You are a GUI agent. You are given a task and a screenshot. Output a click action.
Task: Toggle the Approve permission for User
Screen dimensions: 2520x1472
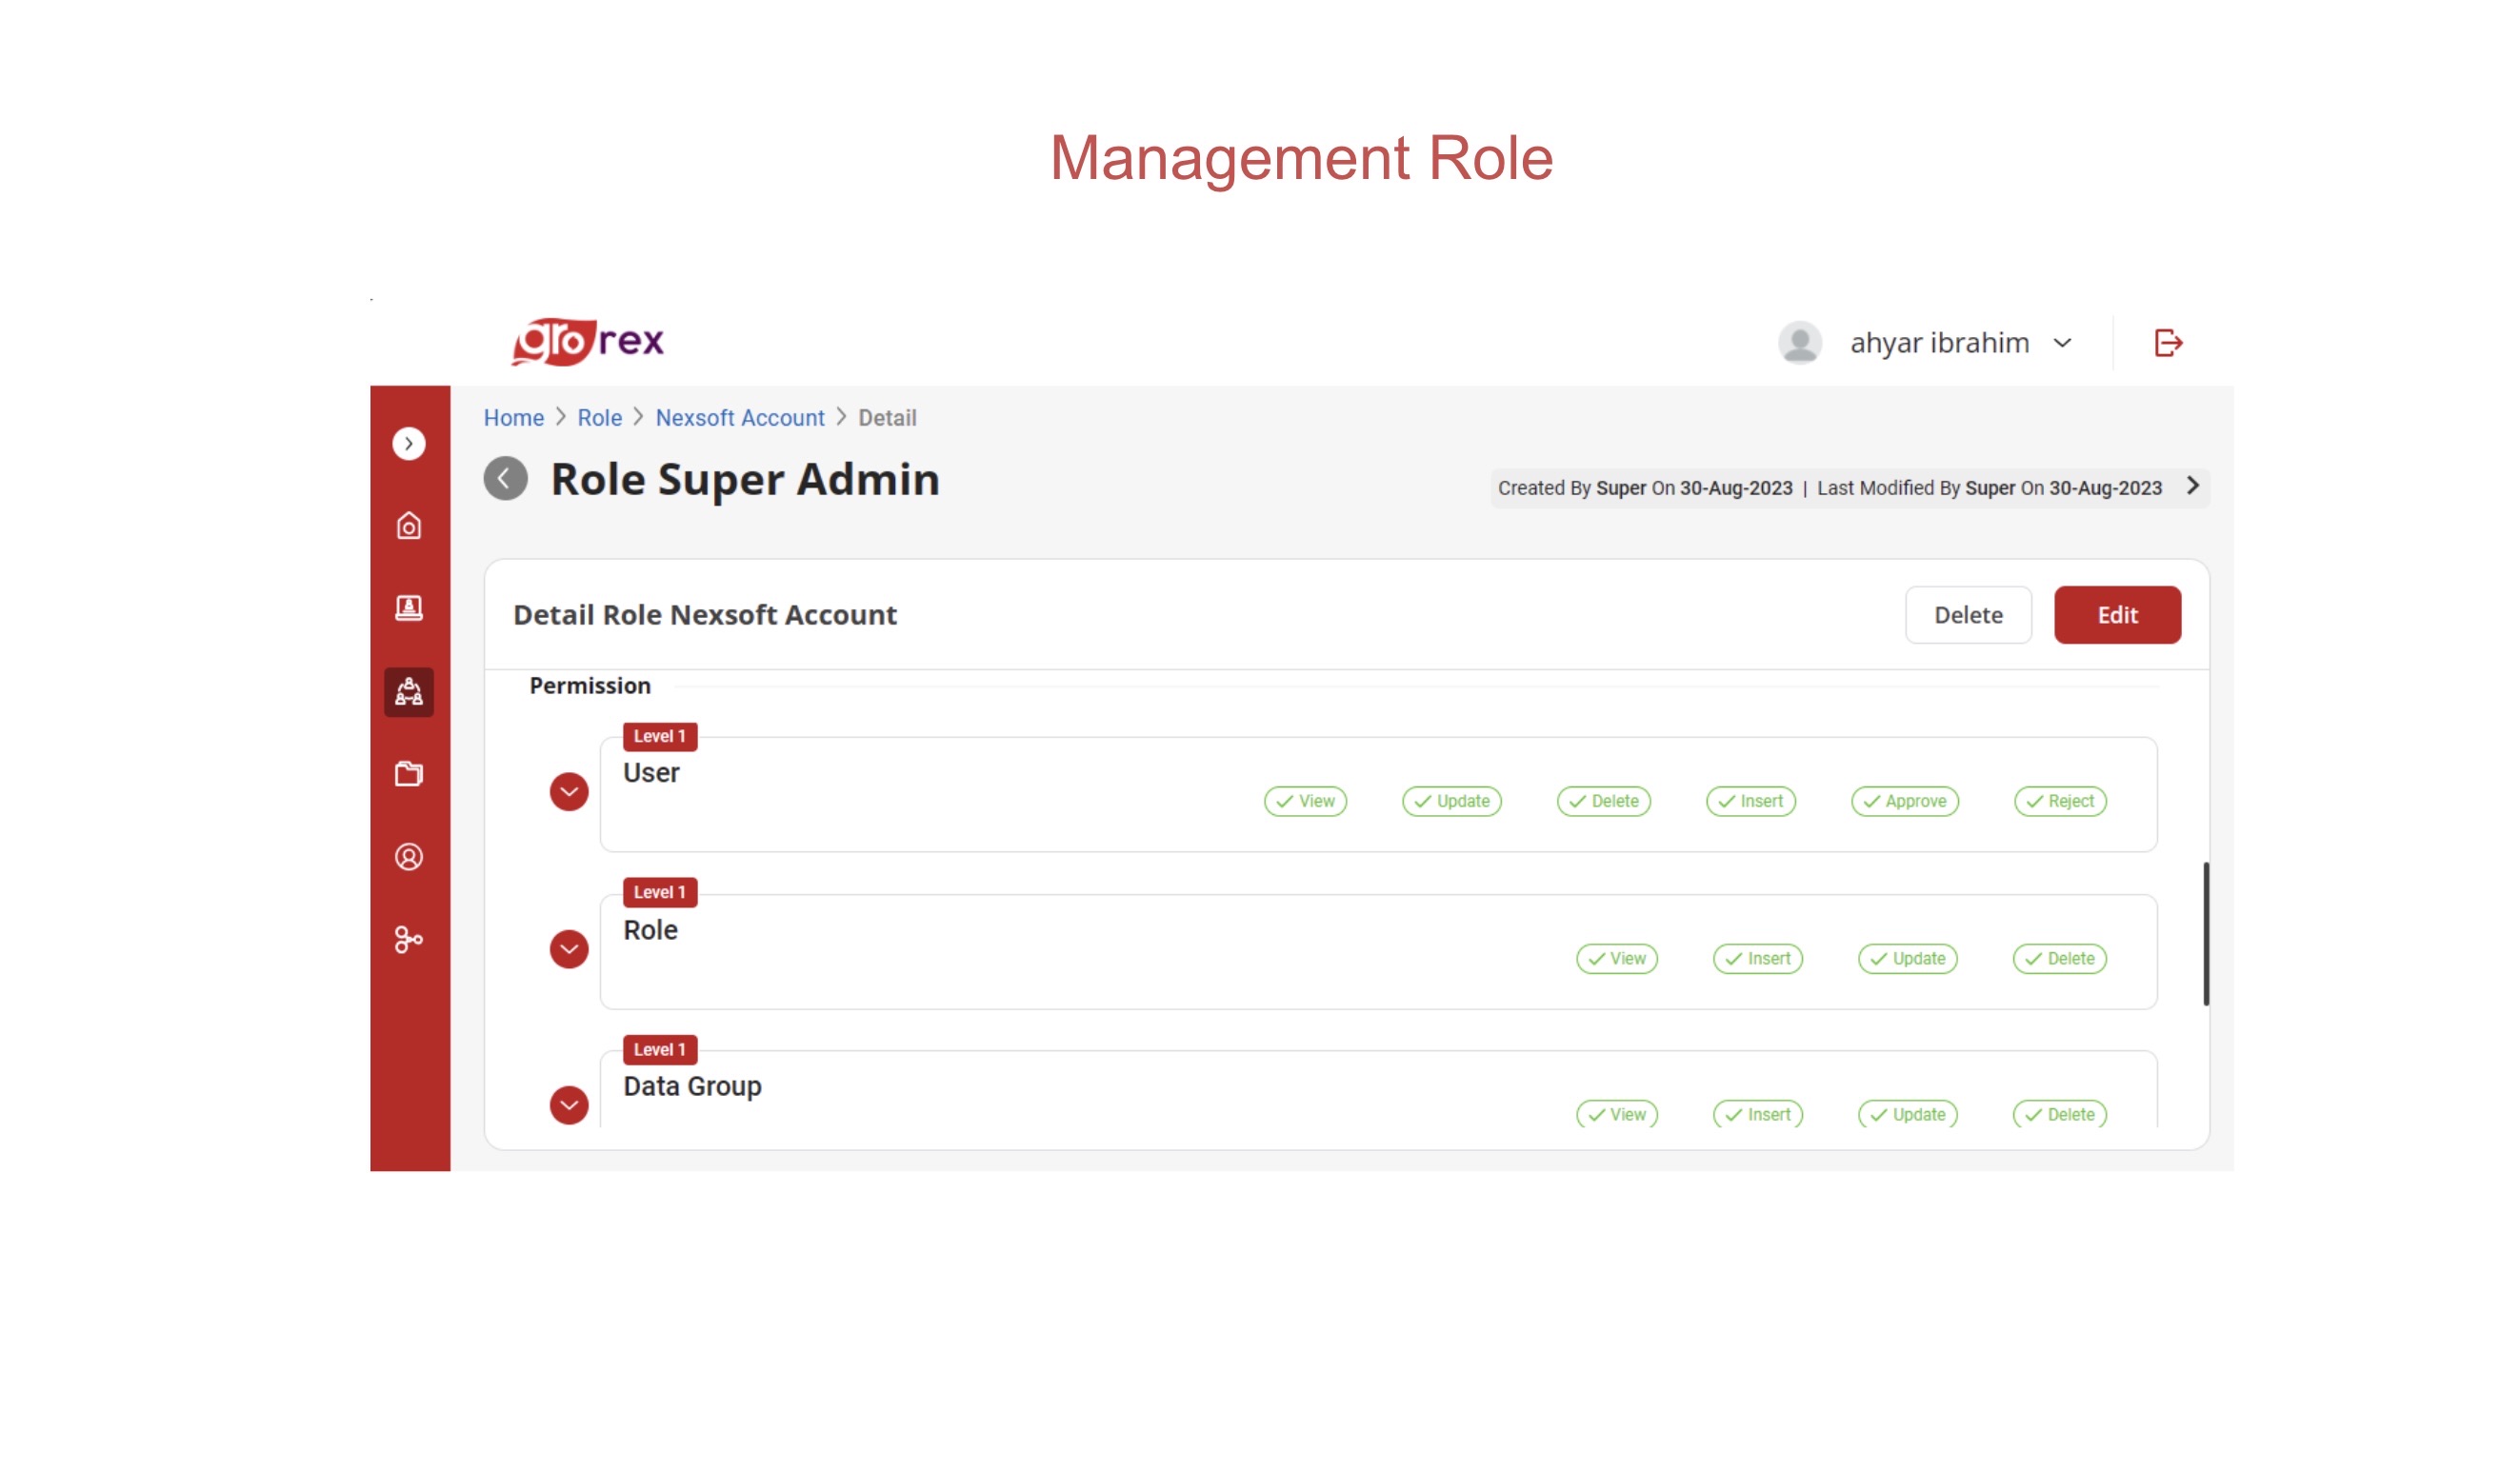1904,801
